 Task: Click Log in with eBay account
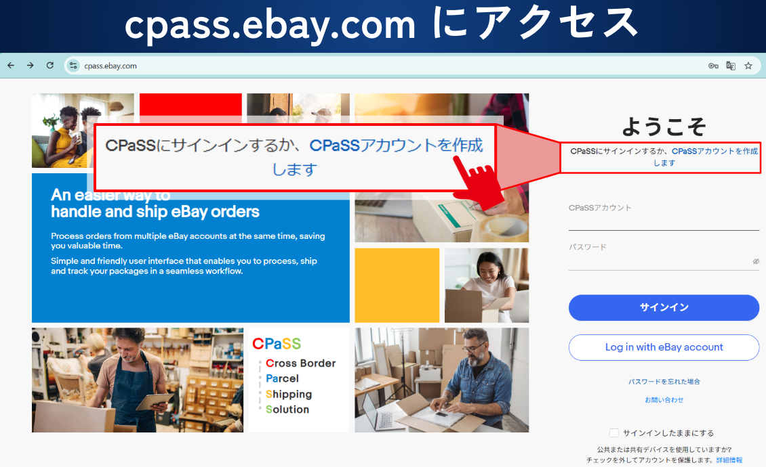(x=664, y=347)
